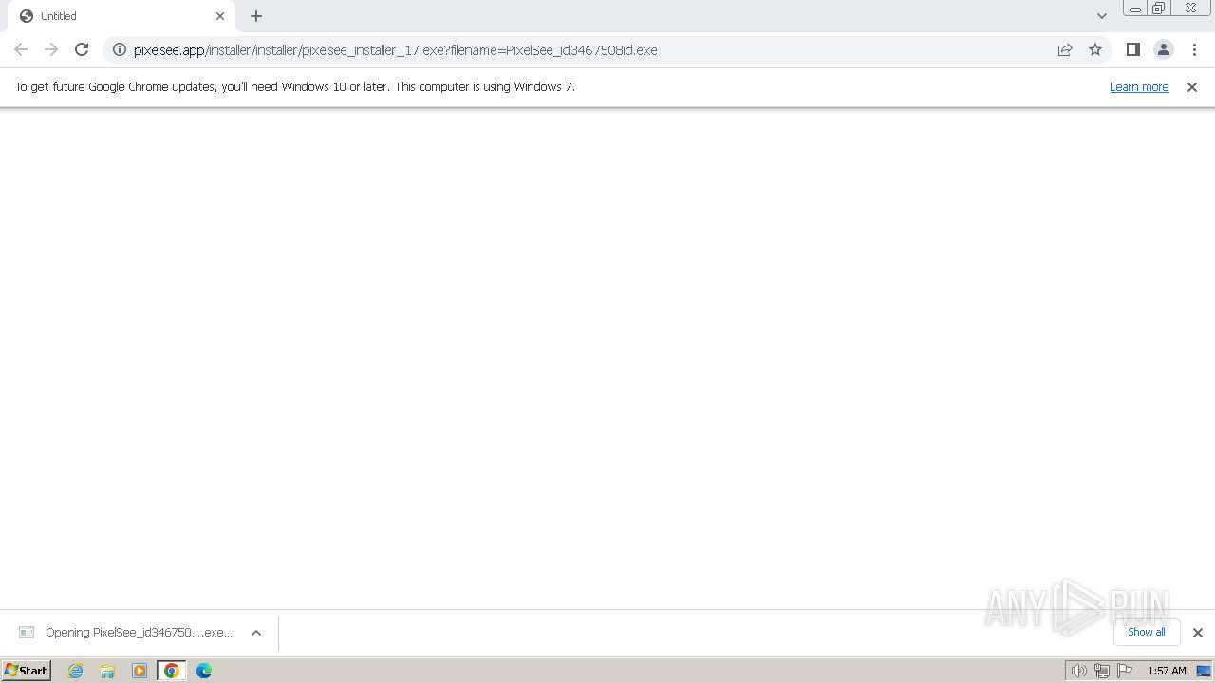Screen dimensions: 1215x683
Task: Open the tab search chevron
Action: [x=1102, y=16]
